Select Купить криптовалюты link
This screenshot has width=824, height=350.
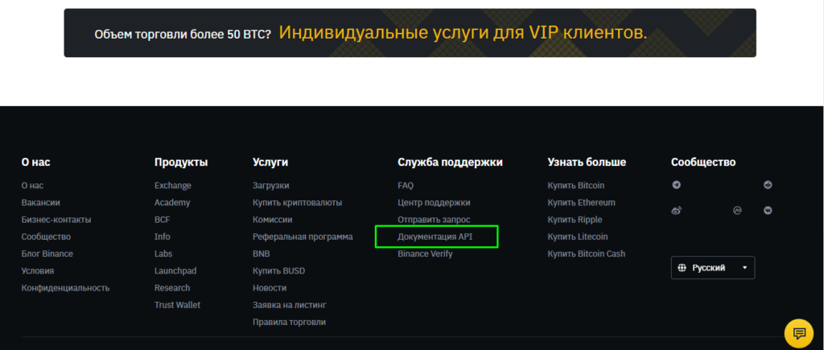click(x=298, y=202)
